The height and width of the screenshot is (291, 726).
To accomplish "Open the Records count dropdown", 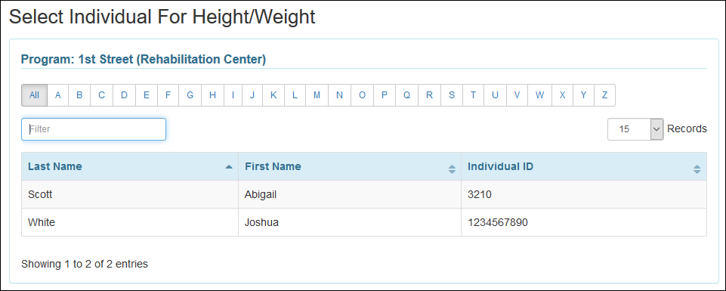I will [x=635, y=129].
